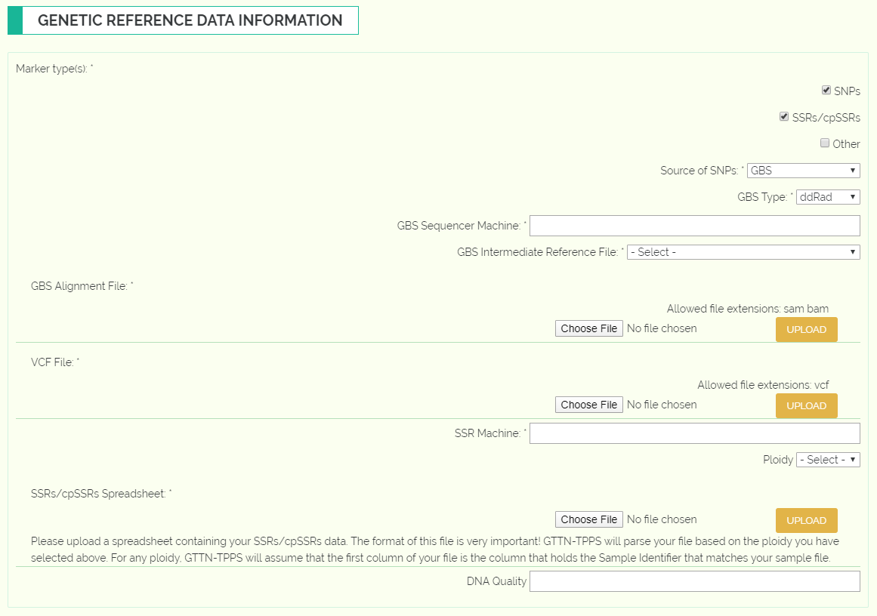Choose File for SSRs/cpSSRs Spreadsheet

click(x=589, y=519)
